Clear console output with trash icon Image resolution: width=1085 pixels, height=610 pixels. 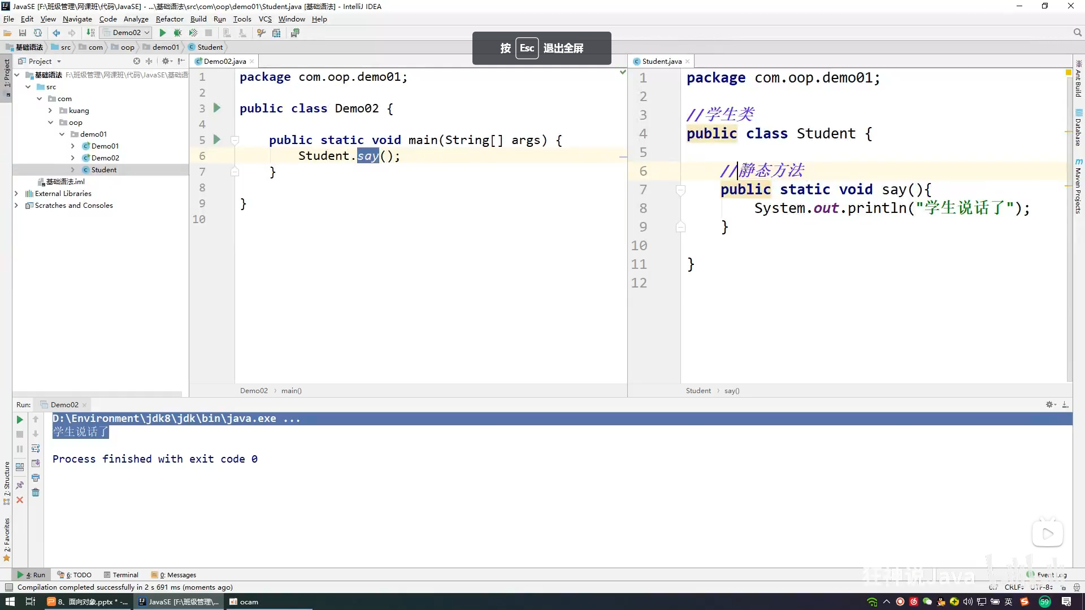36,493
